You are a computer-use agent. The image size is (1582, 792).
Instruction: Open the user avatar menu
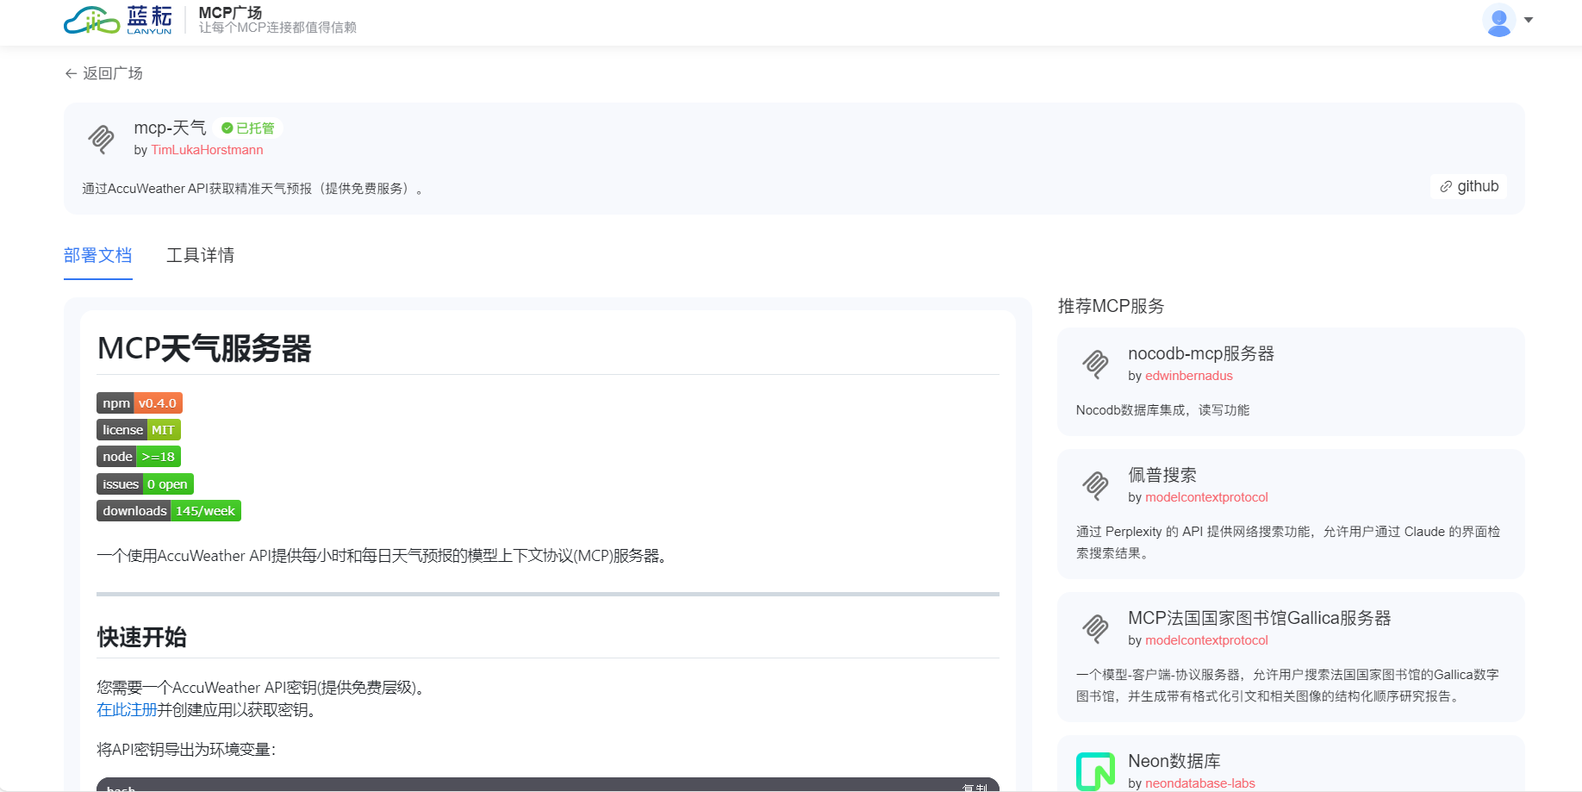tap(1499, 20)
